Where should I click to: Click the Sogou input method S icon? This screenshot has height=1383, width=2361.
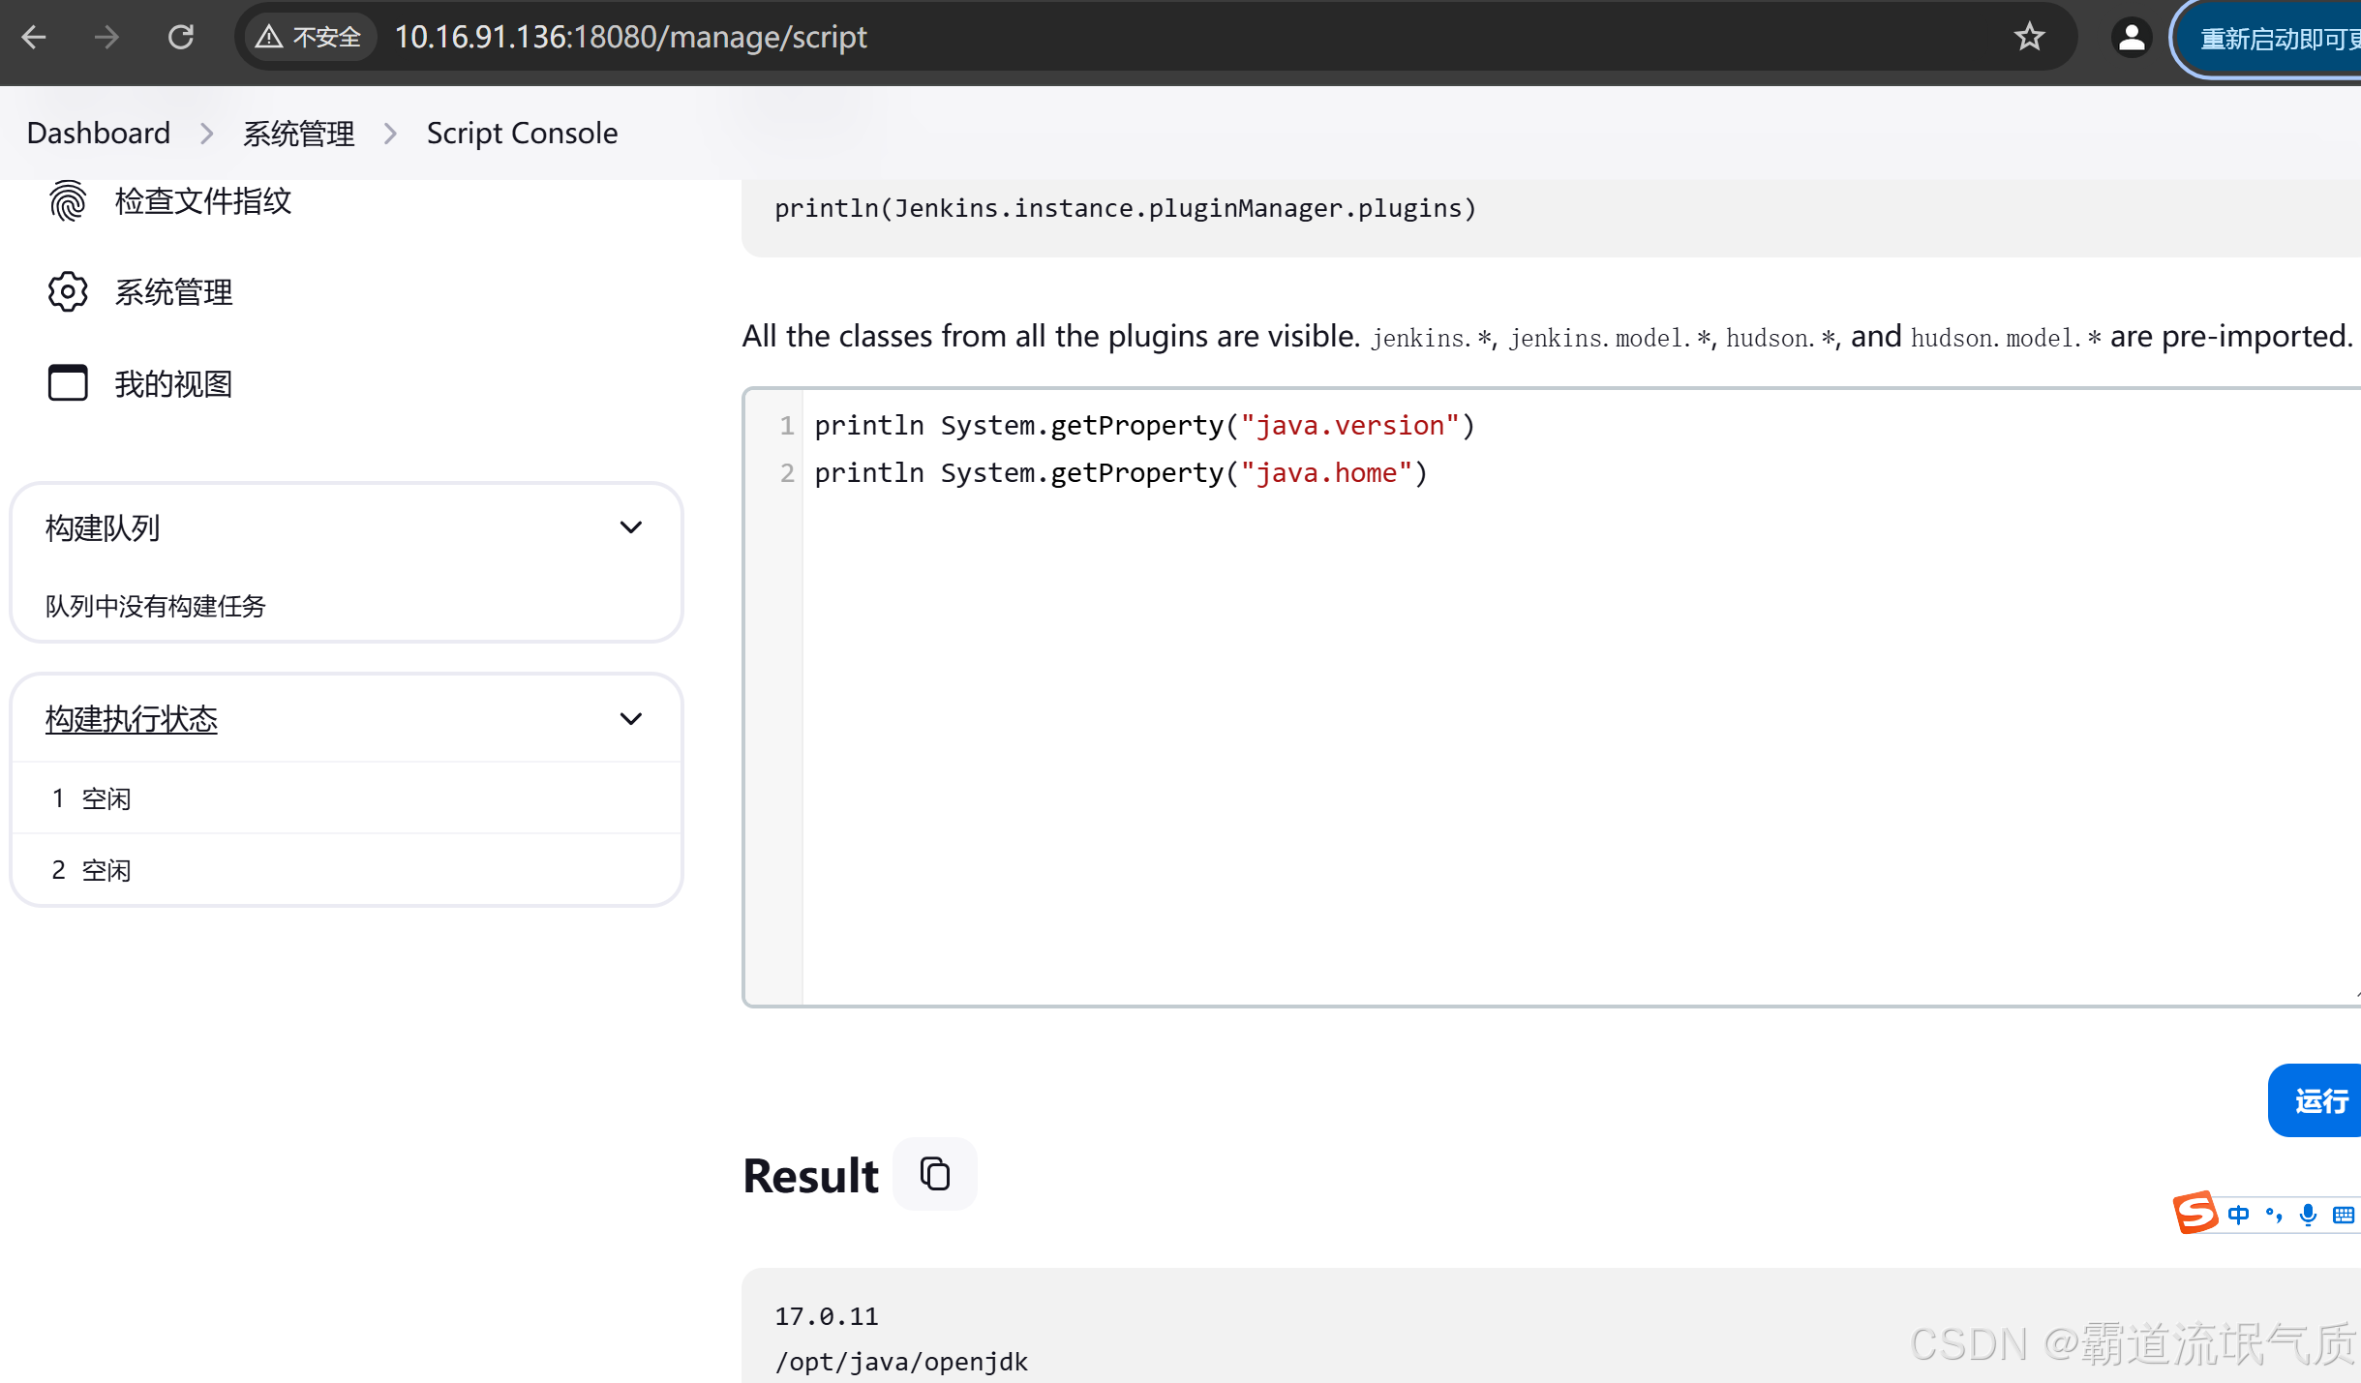coord(2195,1213)
